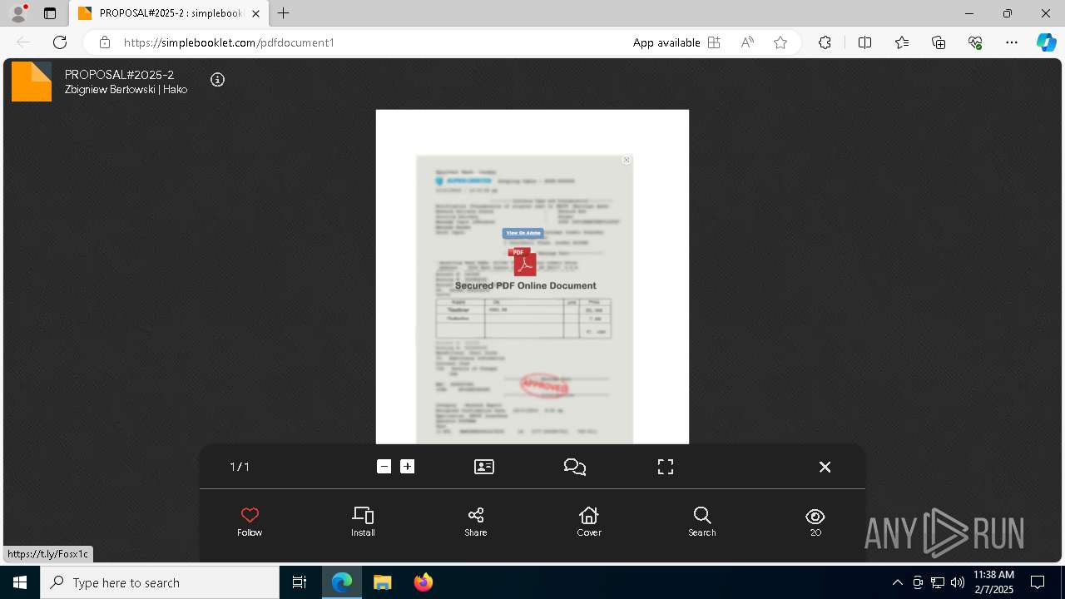This screenshot has width=1065, height=599.
Task: Click the eye views counter icon
Action: pos(815,516)
